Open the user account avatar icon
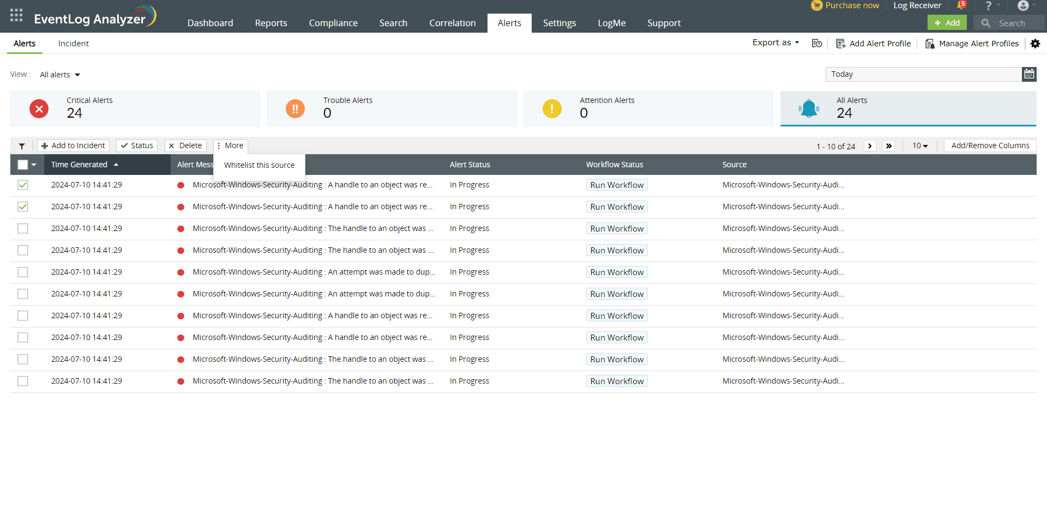1047x522 pixels. pyautogui.click(x=1023, y=5)
